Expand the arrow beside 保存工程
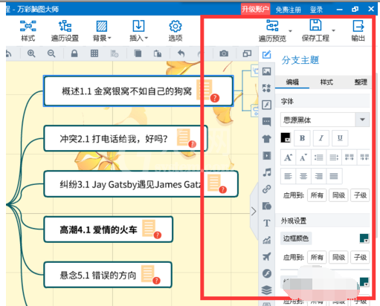Screen dimensions: 380x306 point(333,30)
